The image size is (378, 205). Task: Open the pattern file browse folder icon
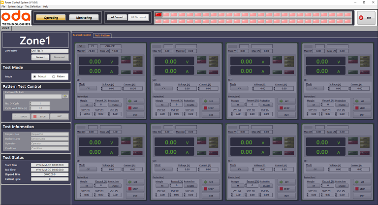(65, 97)
